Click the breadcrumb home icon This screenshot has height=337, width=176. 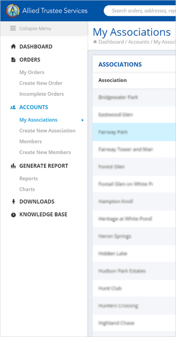[95, 42]
